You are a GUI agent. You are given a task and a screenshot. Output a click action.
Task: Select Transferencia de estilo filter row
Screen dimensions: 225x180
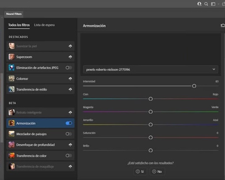[x=40, y=89]
